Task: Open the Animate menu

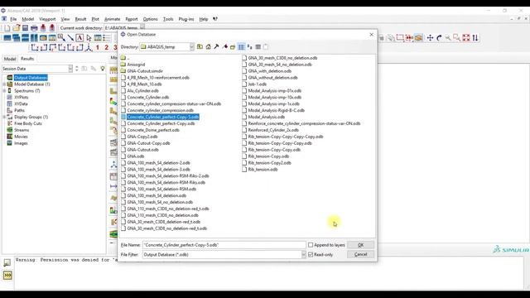Action: (x=113, y=19)
